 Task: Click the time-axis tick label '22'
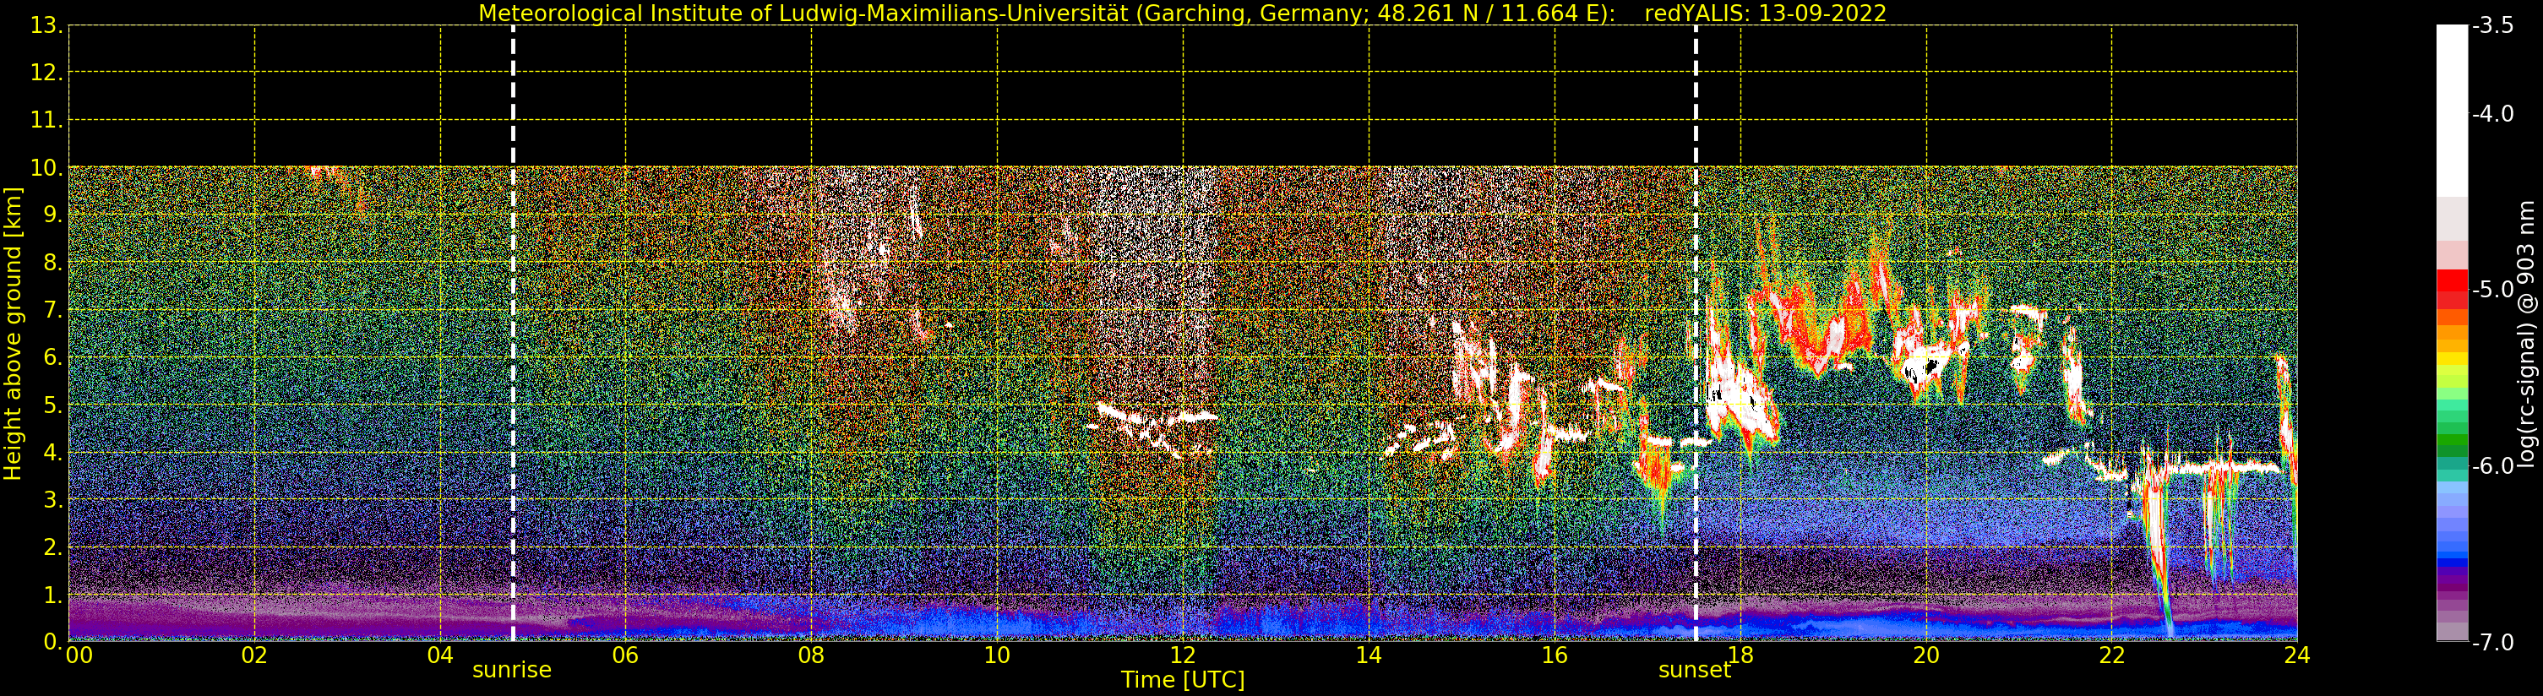point(2111,655)
